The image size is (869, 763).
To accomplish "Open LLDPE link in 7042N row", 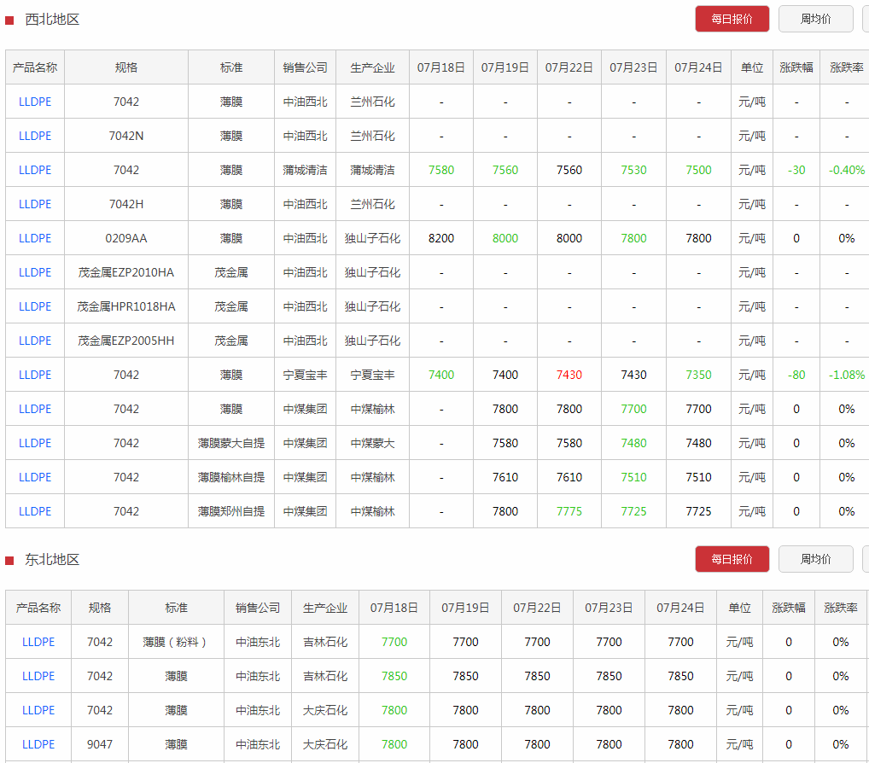I will pos(35,136).
